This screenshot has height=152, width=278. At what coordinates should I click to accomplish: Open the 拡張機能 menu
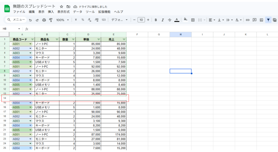[104, 12]
